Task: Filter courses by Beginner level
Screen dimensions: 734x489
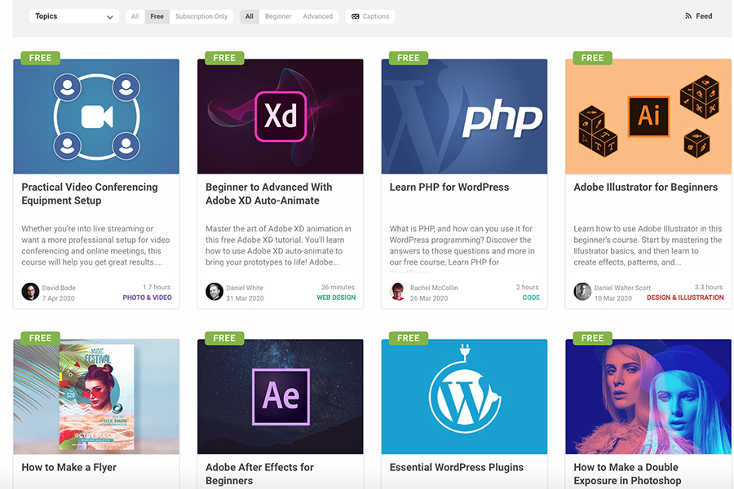Action: (x=278, y=16)
